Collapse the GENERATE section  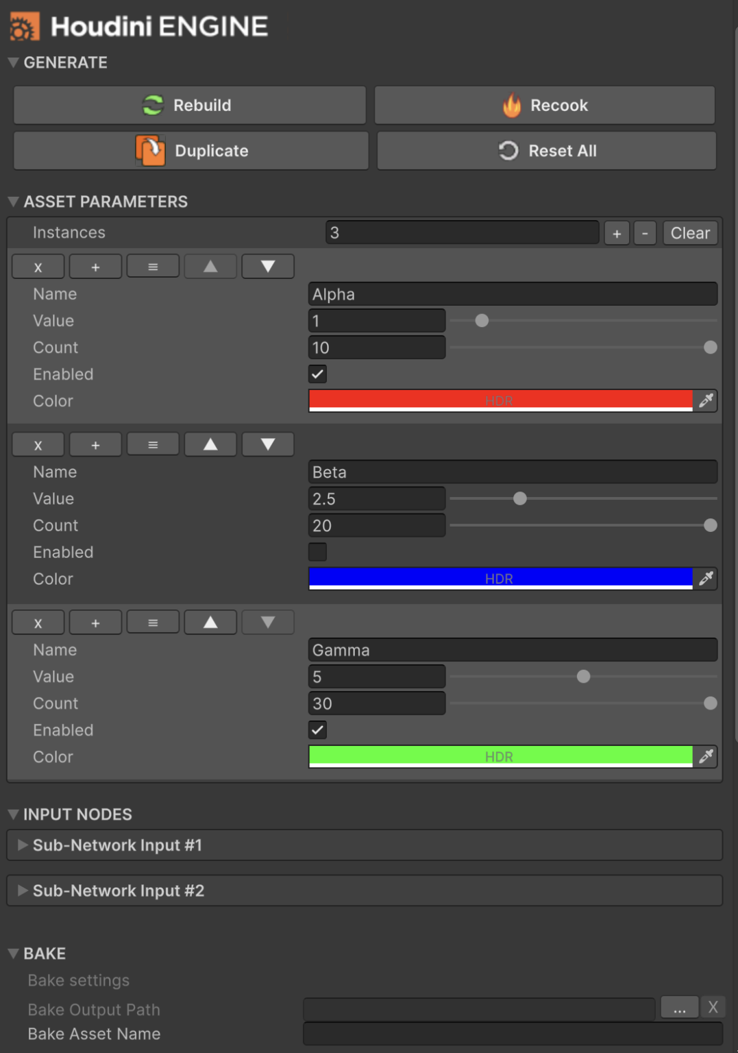(x=13, y=62)
